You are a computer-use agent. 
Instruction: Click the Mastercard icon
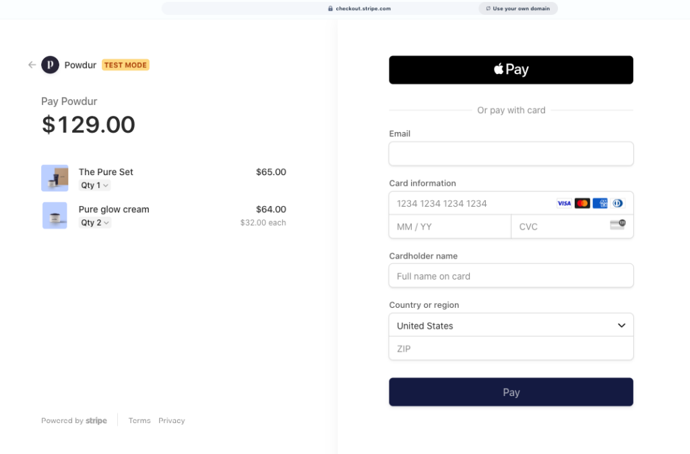[x=582, y=203]
